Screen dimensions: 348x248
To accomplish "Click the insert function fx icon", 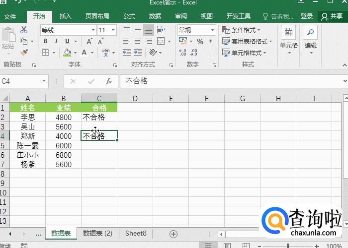I will (x=108, y=81).
